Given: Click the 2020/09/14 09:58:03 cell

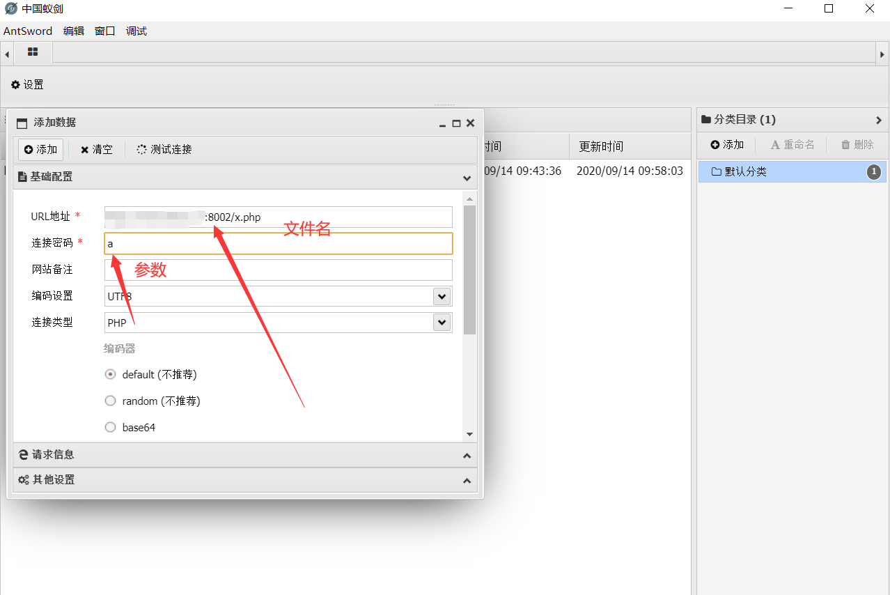Looking at the screenshot, I should point(630,171).
